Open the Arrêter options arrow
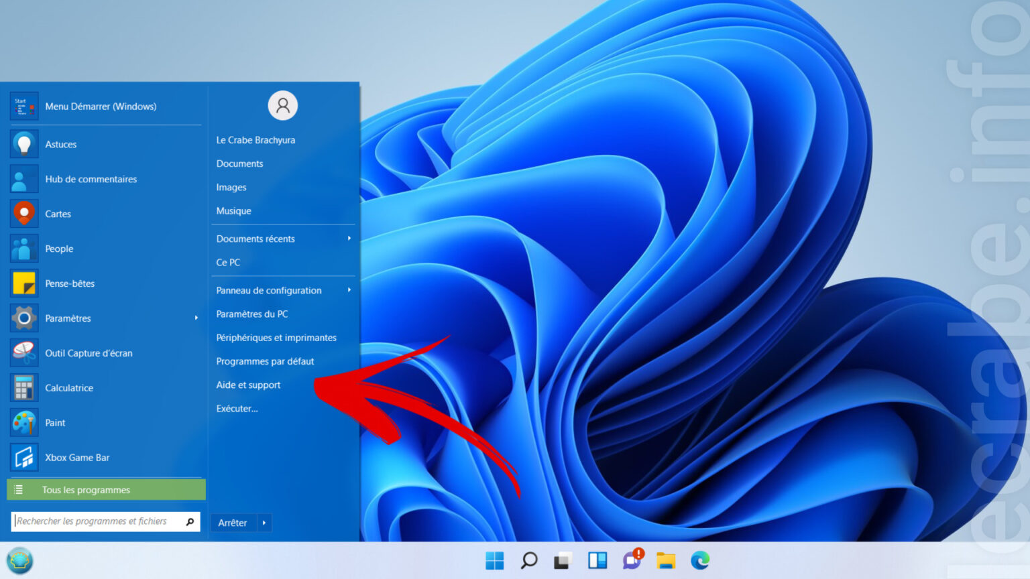The image size is (1030, 579). (x=266, y=523)
